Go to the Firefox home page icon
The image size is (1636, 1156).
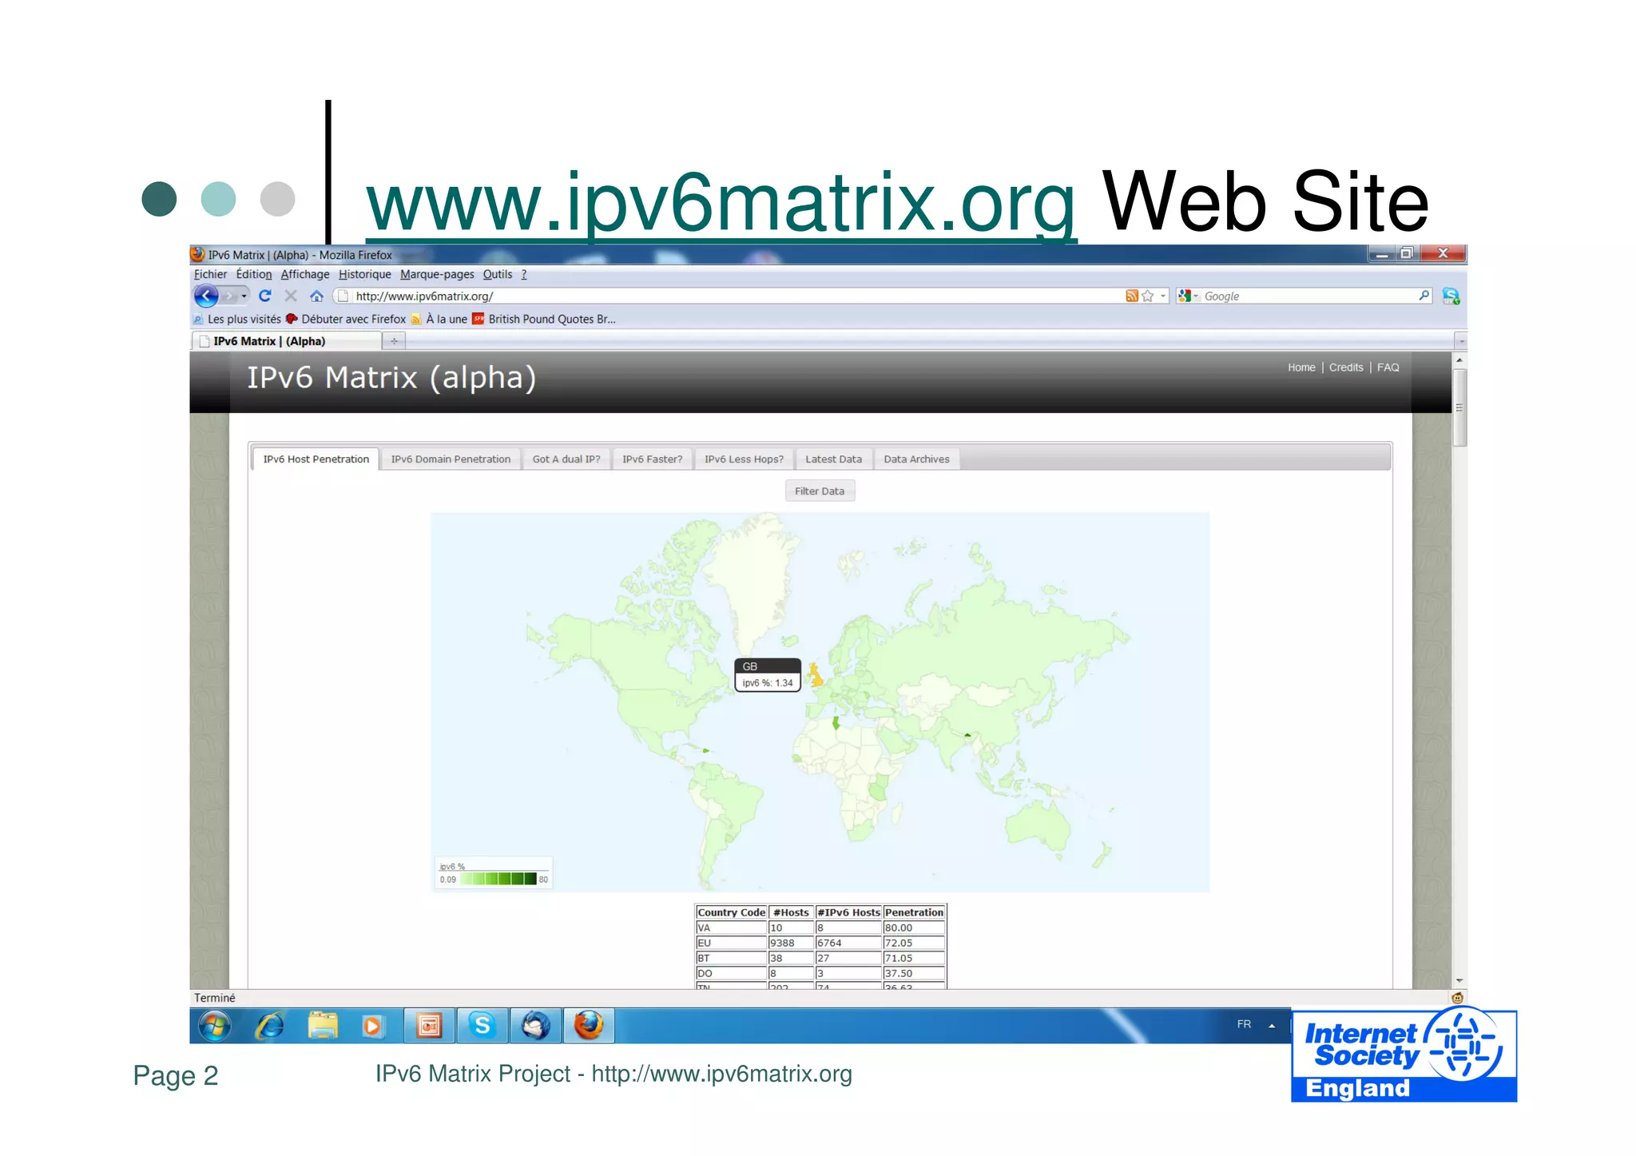tap(316, 296)
